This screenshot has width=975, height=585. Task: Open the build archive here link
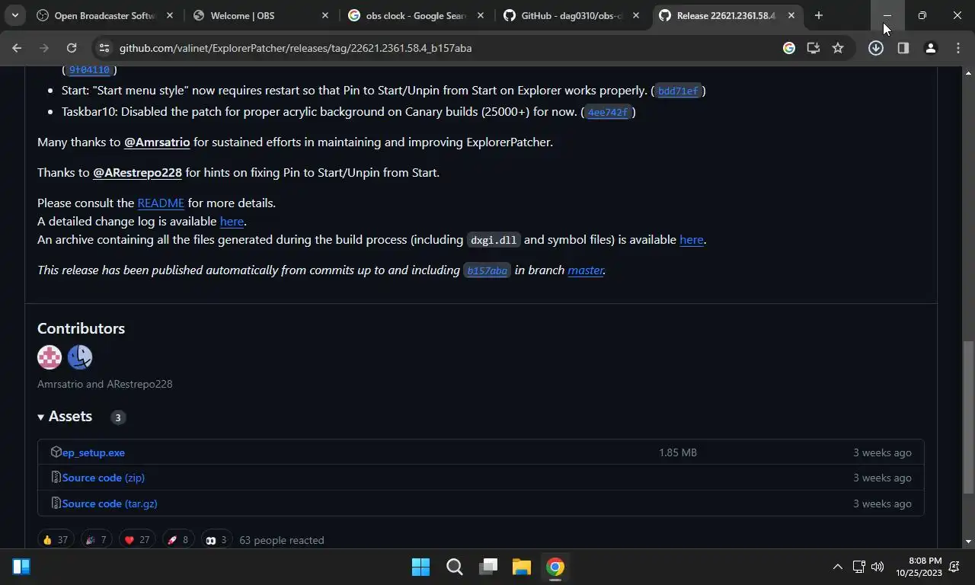[x=692, y=240]
